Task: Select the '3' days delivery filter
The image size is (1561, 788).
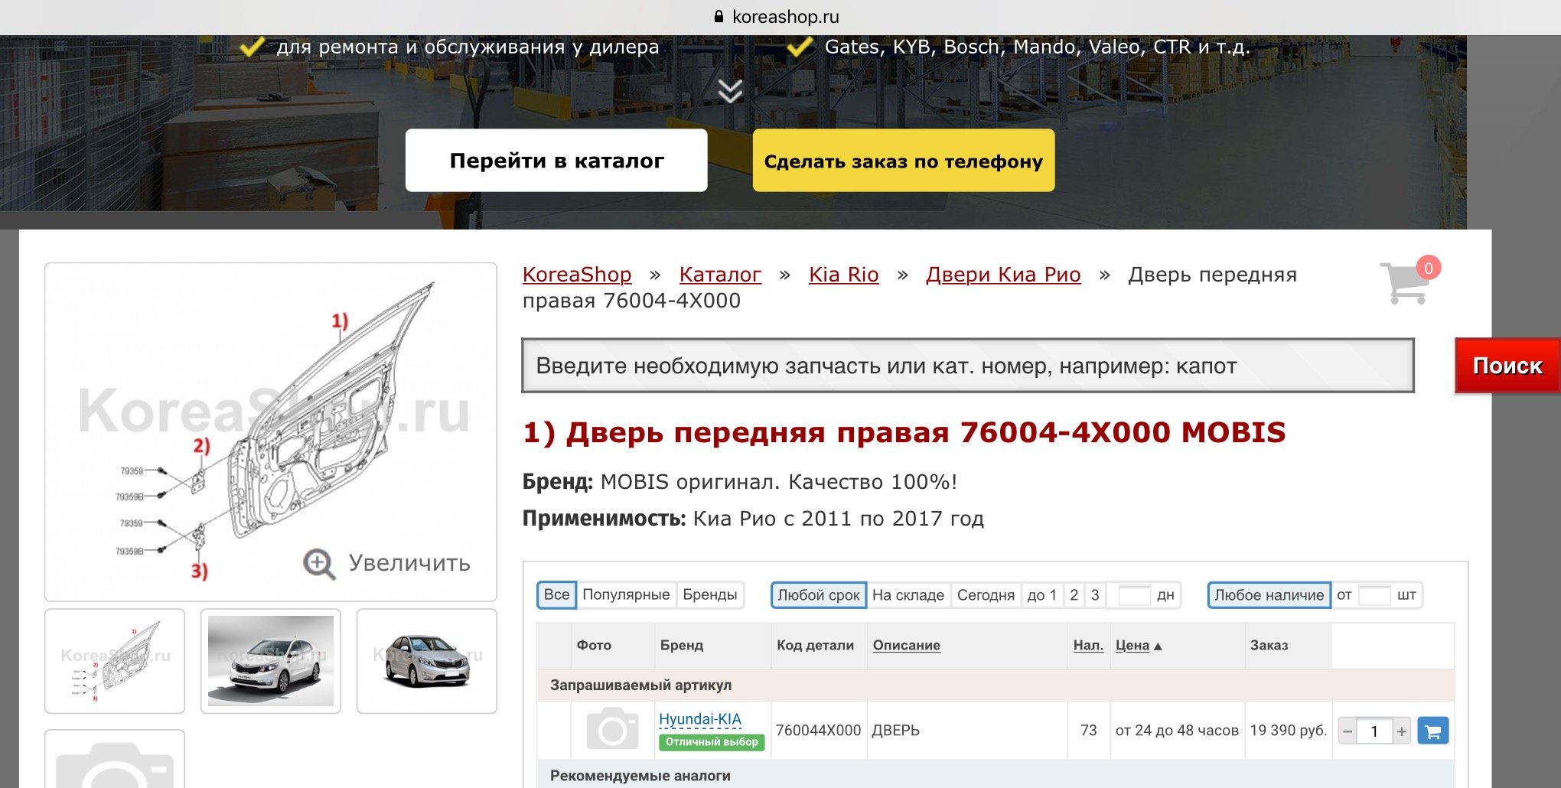Action: [1095, 595]
